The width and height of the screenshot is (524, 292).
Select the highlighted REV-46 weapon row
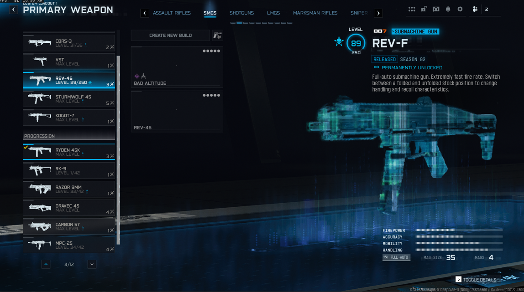(69, 80)
